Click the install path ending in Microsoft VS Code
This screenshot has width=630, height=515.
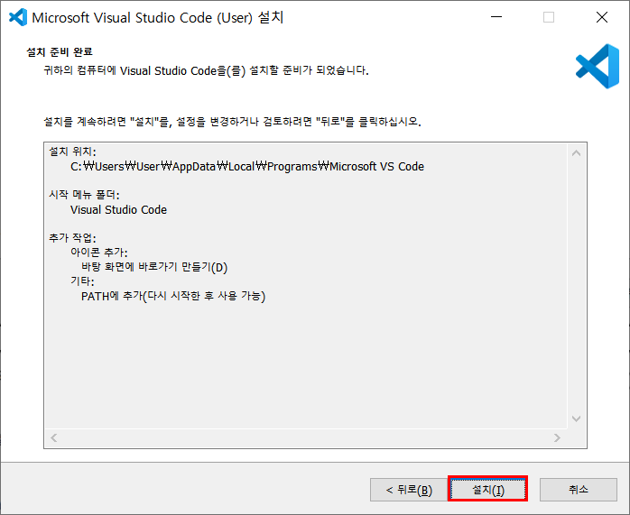[x=247, y=166]
